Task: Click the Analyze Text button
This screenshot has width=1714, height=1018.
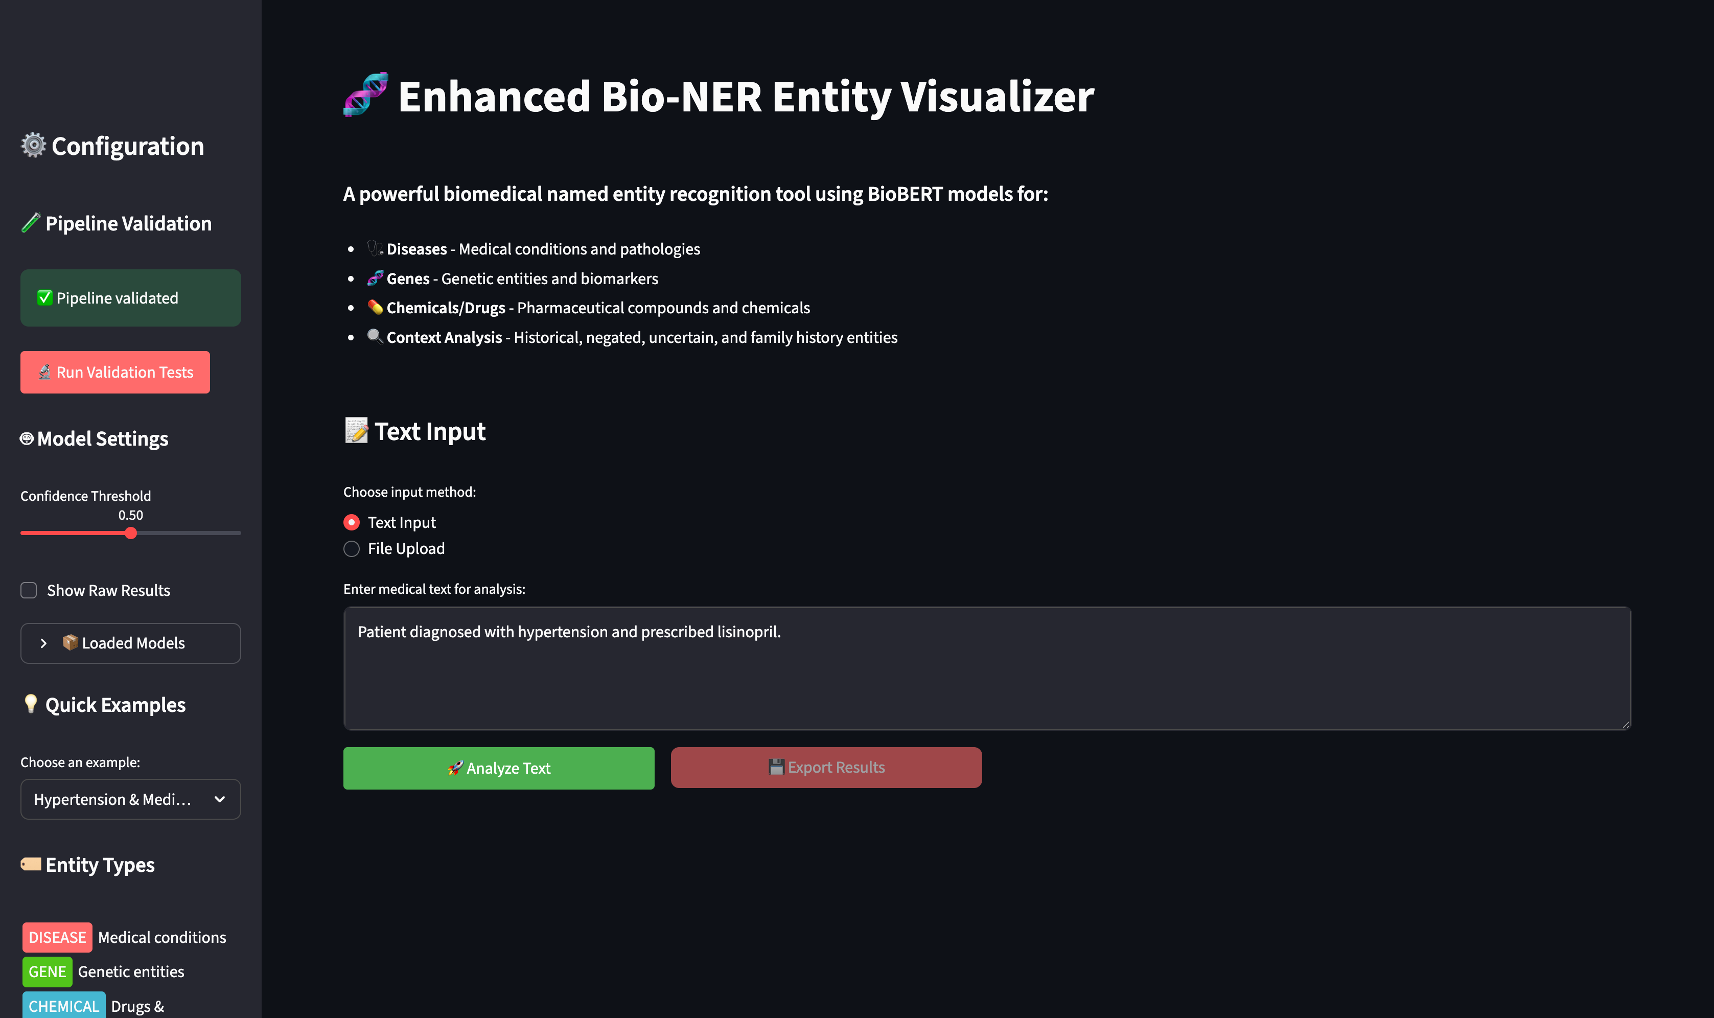Action: click(x=499, y=768)
